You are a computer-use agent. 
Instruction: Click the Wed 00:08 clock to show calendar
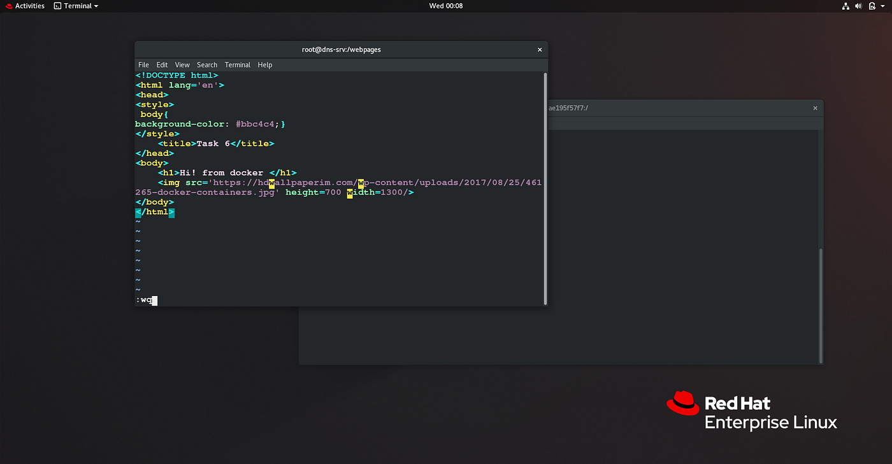pyautogui.click(x=445, y=6)
